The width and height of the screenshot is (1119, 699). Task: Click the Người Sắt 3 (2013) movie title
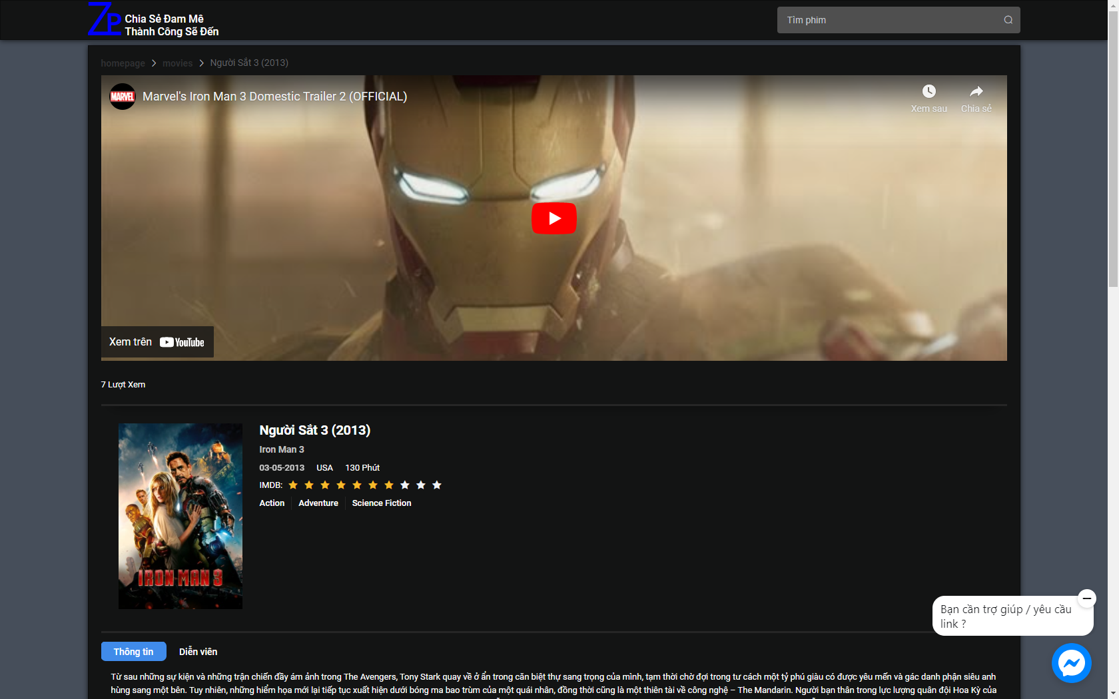click(x=314, y=430)
